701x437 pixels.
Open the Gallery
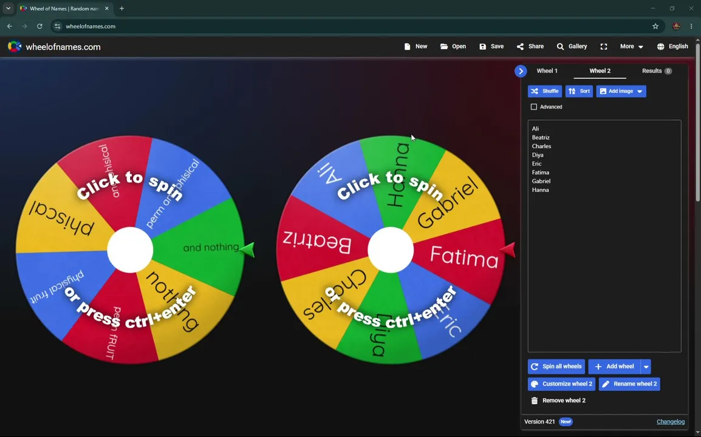point(572,47)
